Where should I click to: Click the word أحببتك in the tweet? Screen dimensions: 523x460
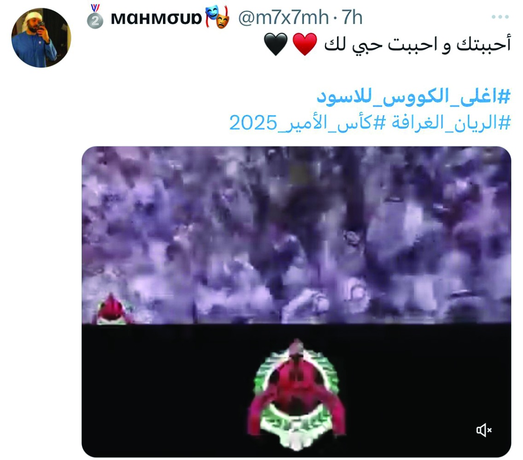click(x=483, y=44)
